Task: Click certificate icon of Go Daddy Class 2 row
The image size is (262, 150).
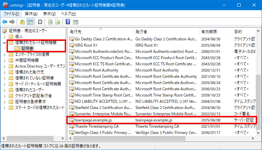Action: (72, 39)
